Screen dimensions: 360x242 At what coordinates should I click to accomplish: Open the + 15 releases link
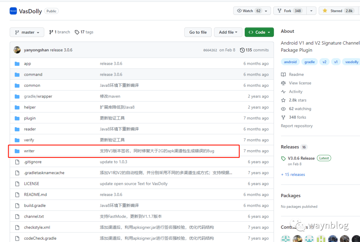(x=293, y=175)
